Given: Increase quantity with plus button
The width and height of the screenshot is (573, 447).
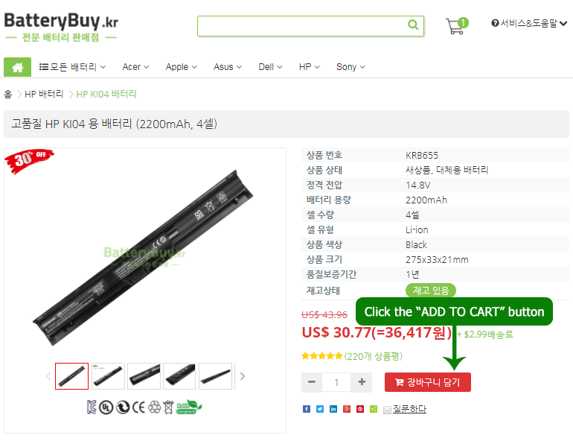Looking at the screenshot, I should click(x=362, y=382).
